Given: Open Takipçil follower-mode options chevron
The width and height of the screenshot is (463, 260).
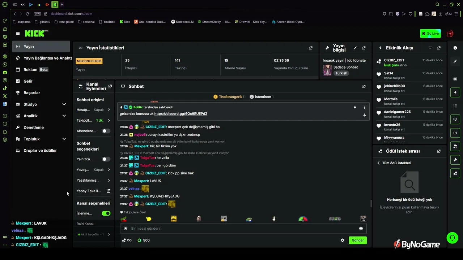Looking at the screenshot, I should [109, 120].
